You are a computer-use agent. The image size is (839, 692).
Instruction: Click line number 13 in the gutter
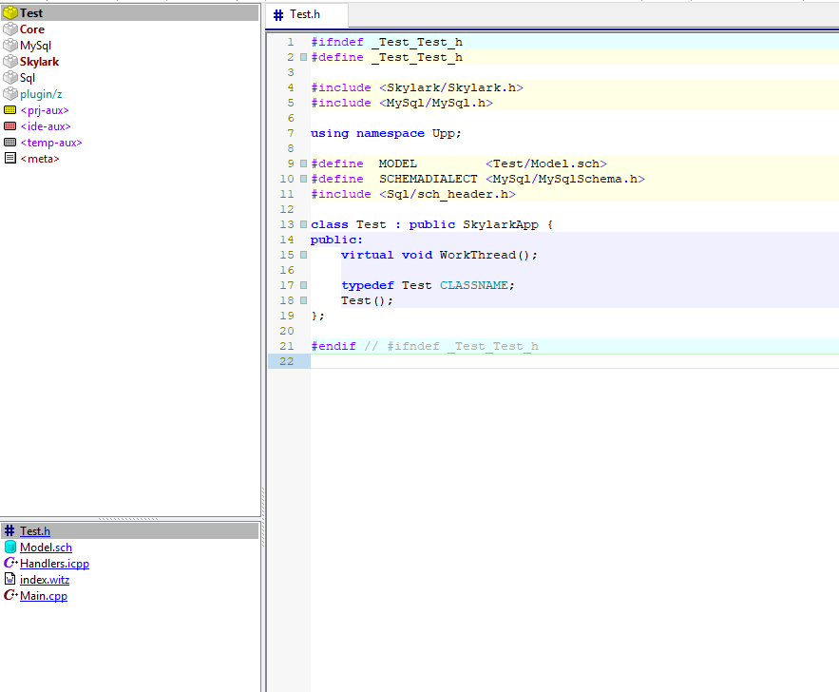pyautogui.click(x=288, y=224)
